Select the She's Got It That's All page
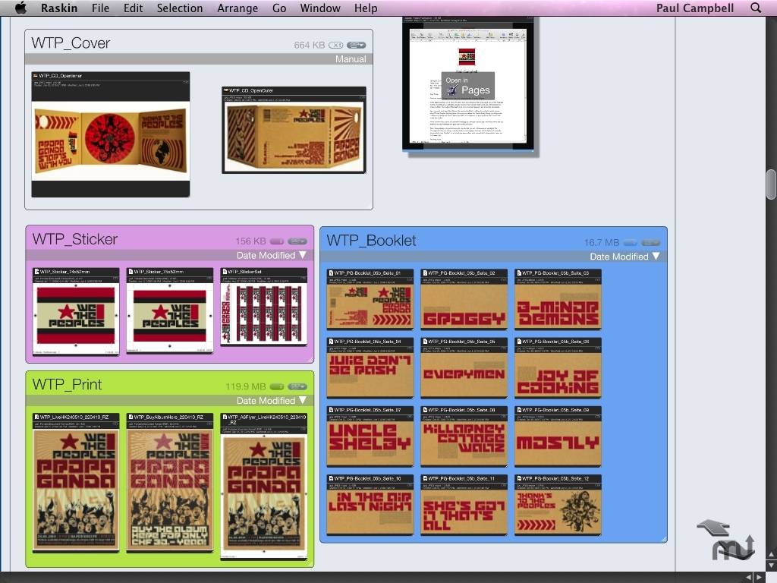The height and width of the screenshot is (583, 777). click(x=464, y=505)
